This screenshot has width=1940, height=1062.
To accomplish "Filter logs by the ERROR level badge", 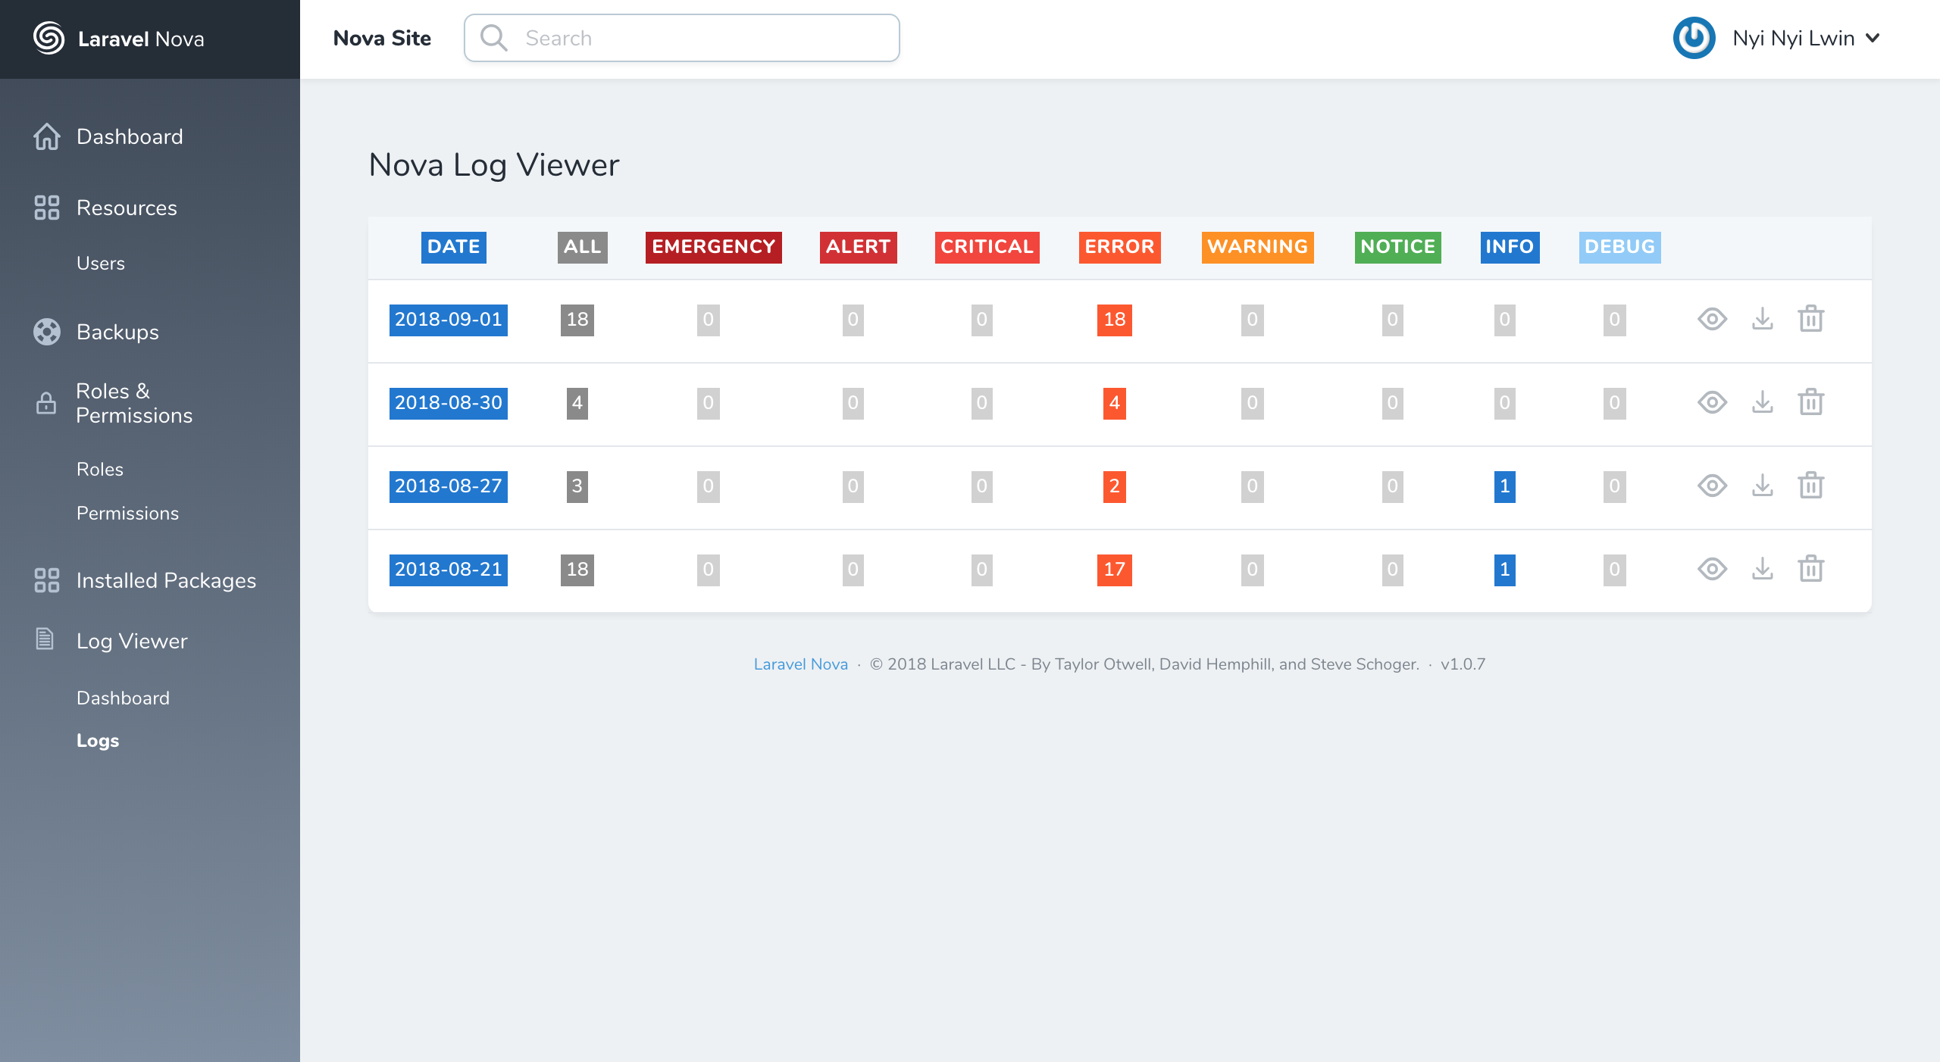I will 1119,246.
